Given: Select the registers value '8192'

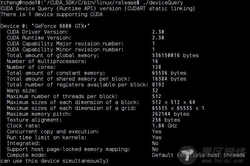Looking at the screenshot, I should click(158, 85).
